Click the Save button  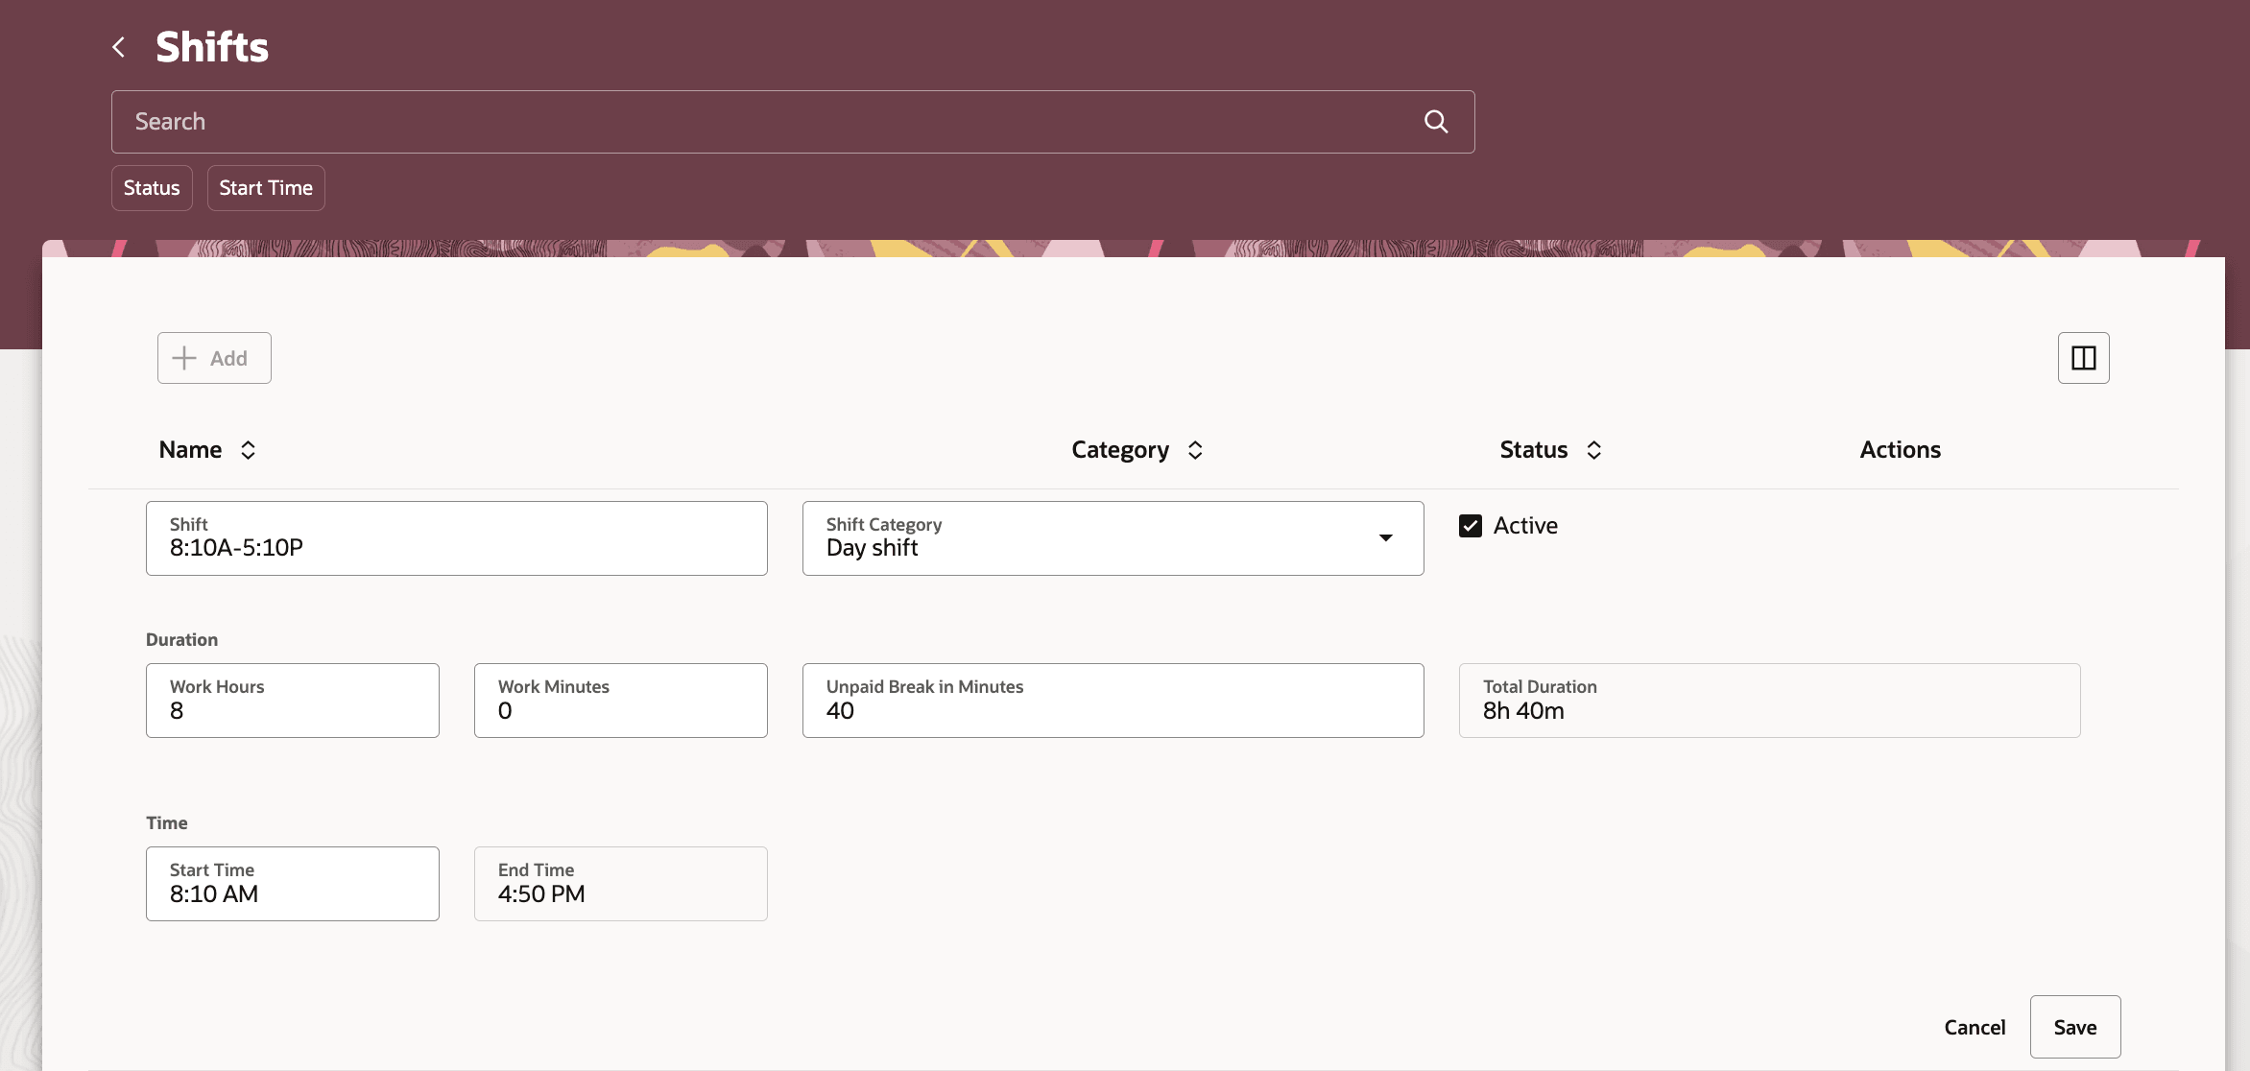click(2074, 1027)
